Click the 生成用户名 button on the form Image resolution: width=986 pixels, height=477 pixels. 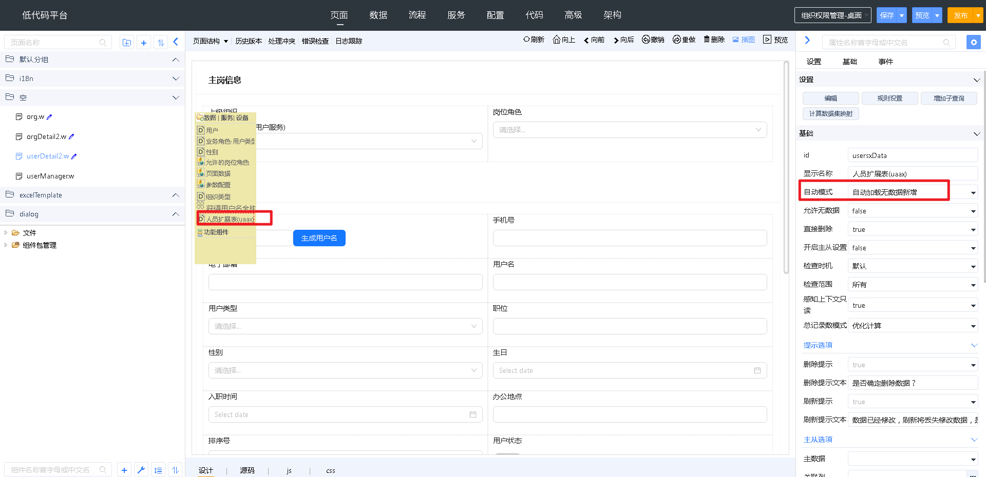click(319, 237)
